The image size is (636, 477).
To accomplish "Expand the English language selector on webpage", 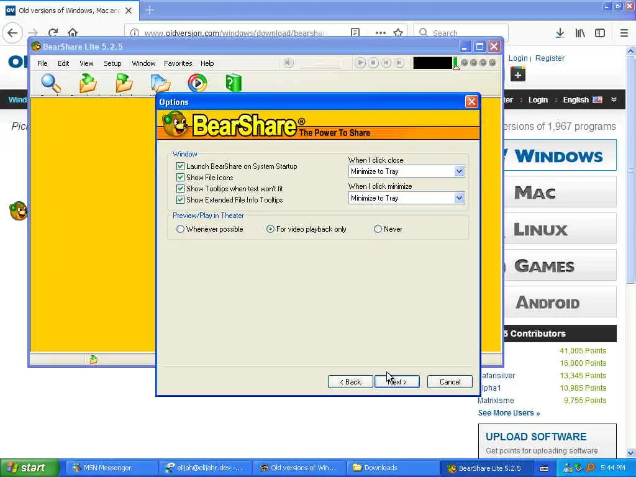I will pos(583,100).
